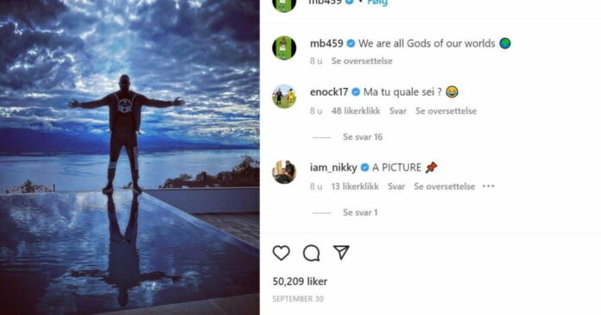Open list of 50,209 likes
Screen dimensions: 601x315
(300, 281)
